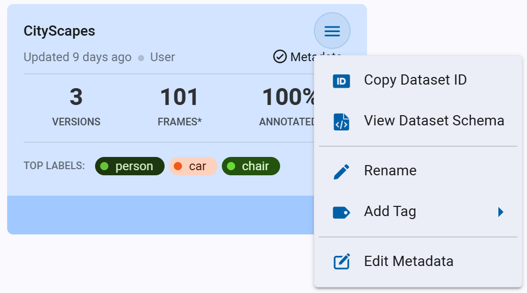This screenshot has height=293, width=527.
Task: Click the edit square icon beside Metadata
Action: (x=341, y=262)
